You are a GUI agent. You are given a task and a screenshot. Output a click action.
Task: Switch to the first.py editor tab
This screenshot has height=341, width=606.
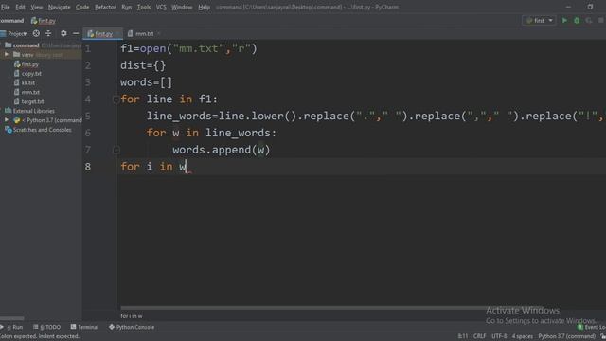pos(102,34)
